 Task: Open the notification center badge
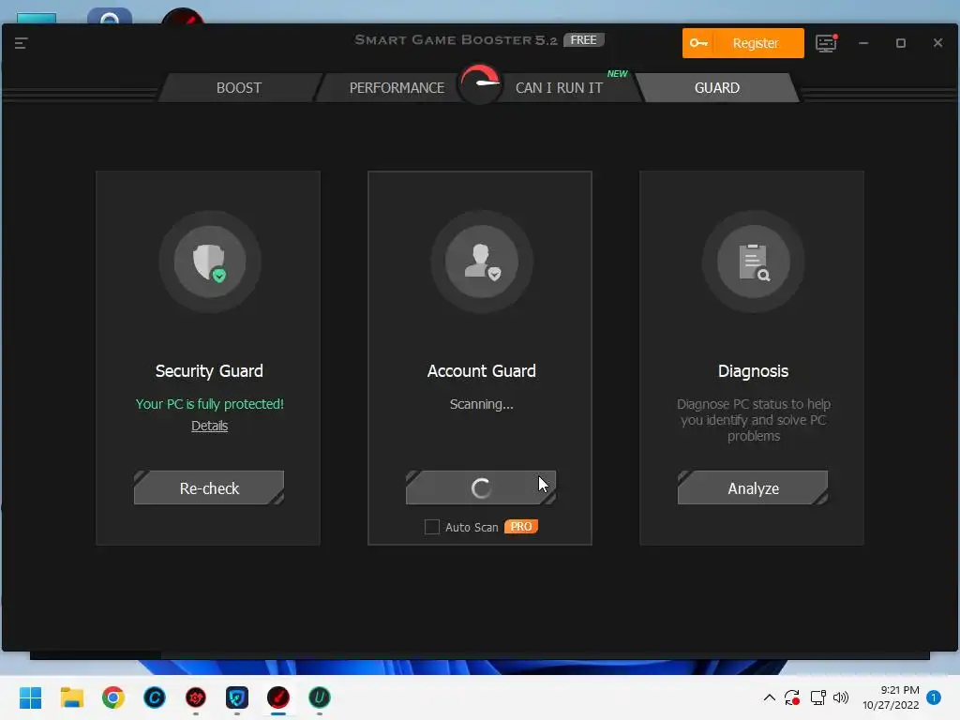[x=934, y=697]
